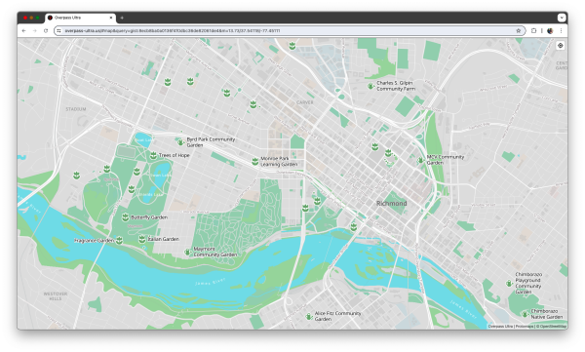Go back to the previous page

(x=23, y=31)
